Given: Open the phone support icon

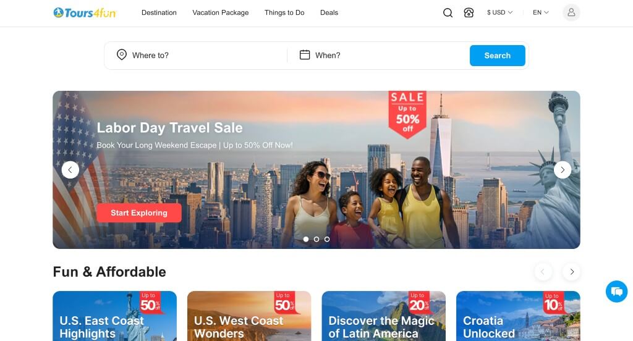Looking at the screenshot, I should click(469, 12).
